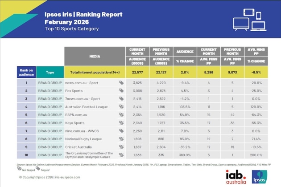Click the 71.4% avg mins change value
This screenshot has height=187, width=281.
(x=256, y=139)
